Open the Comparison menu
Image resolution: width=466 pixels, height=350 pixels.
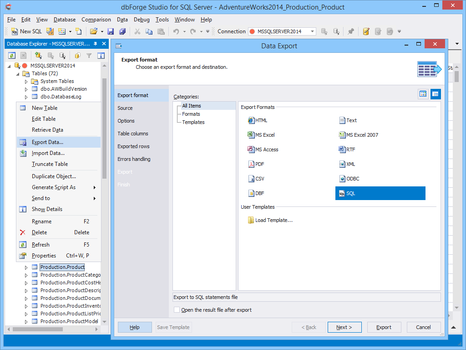(x=96, y=20)
